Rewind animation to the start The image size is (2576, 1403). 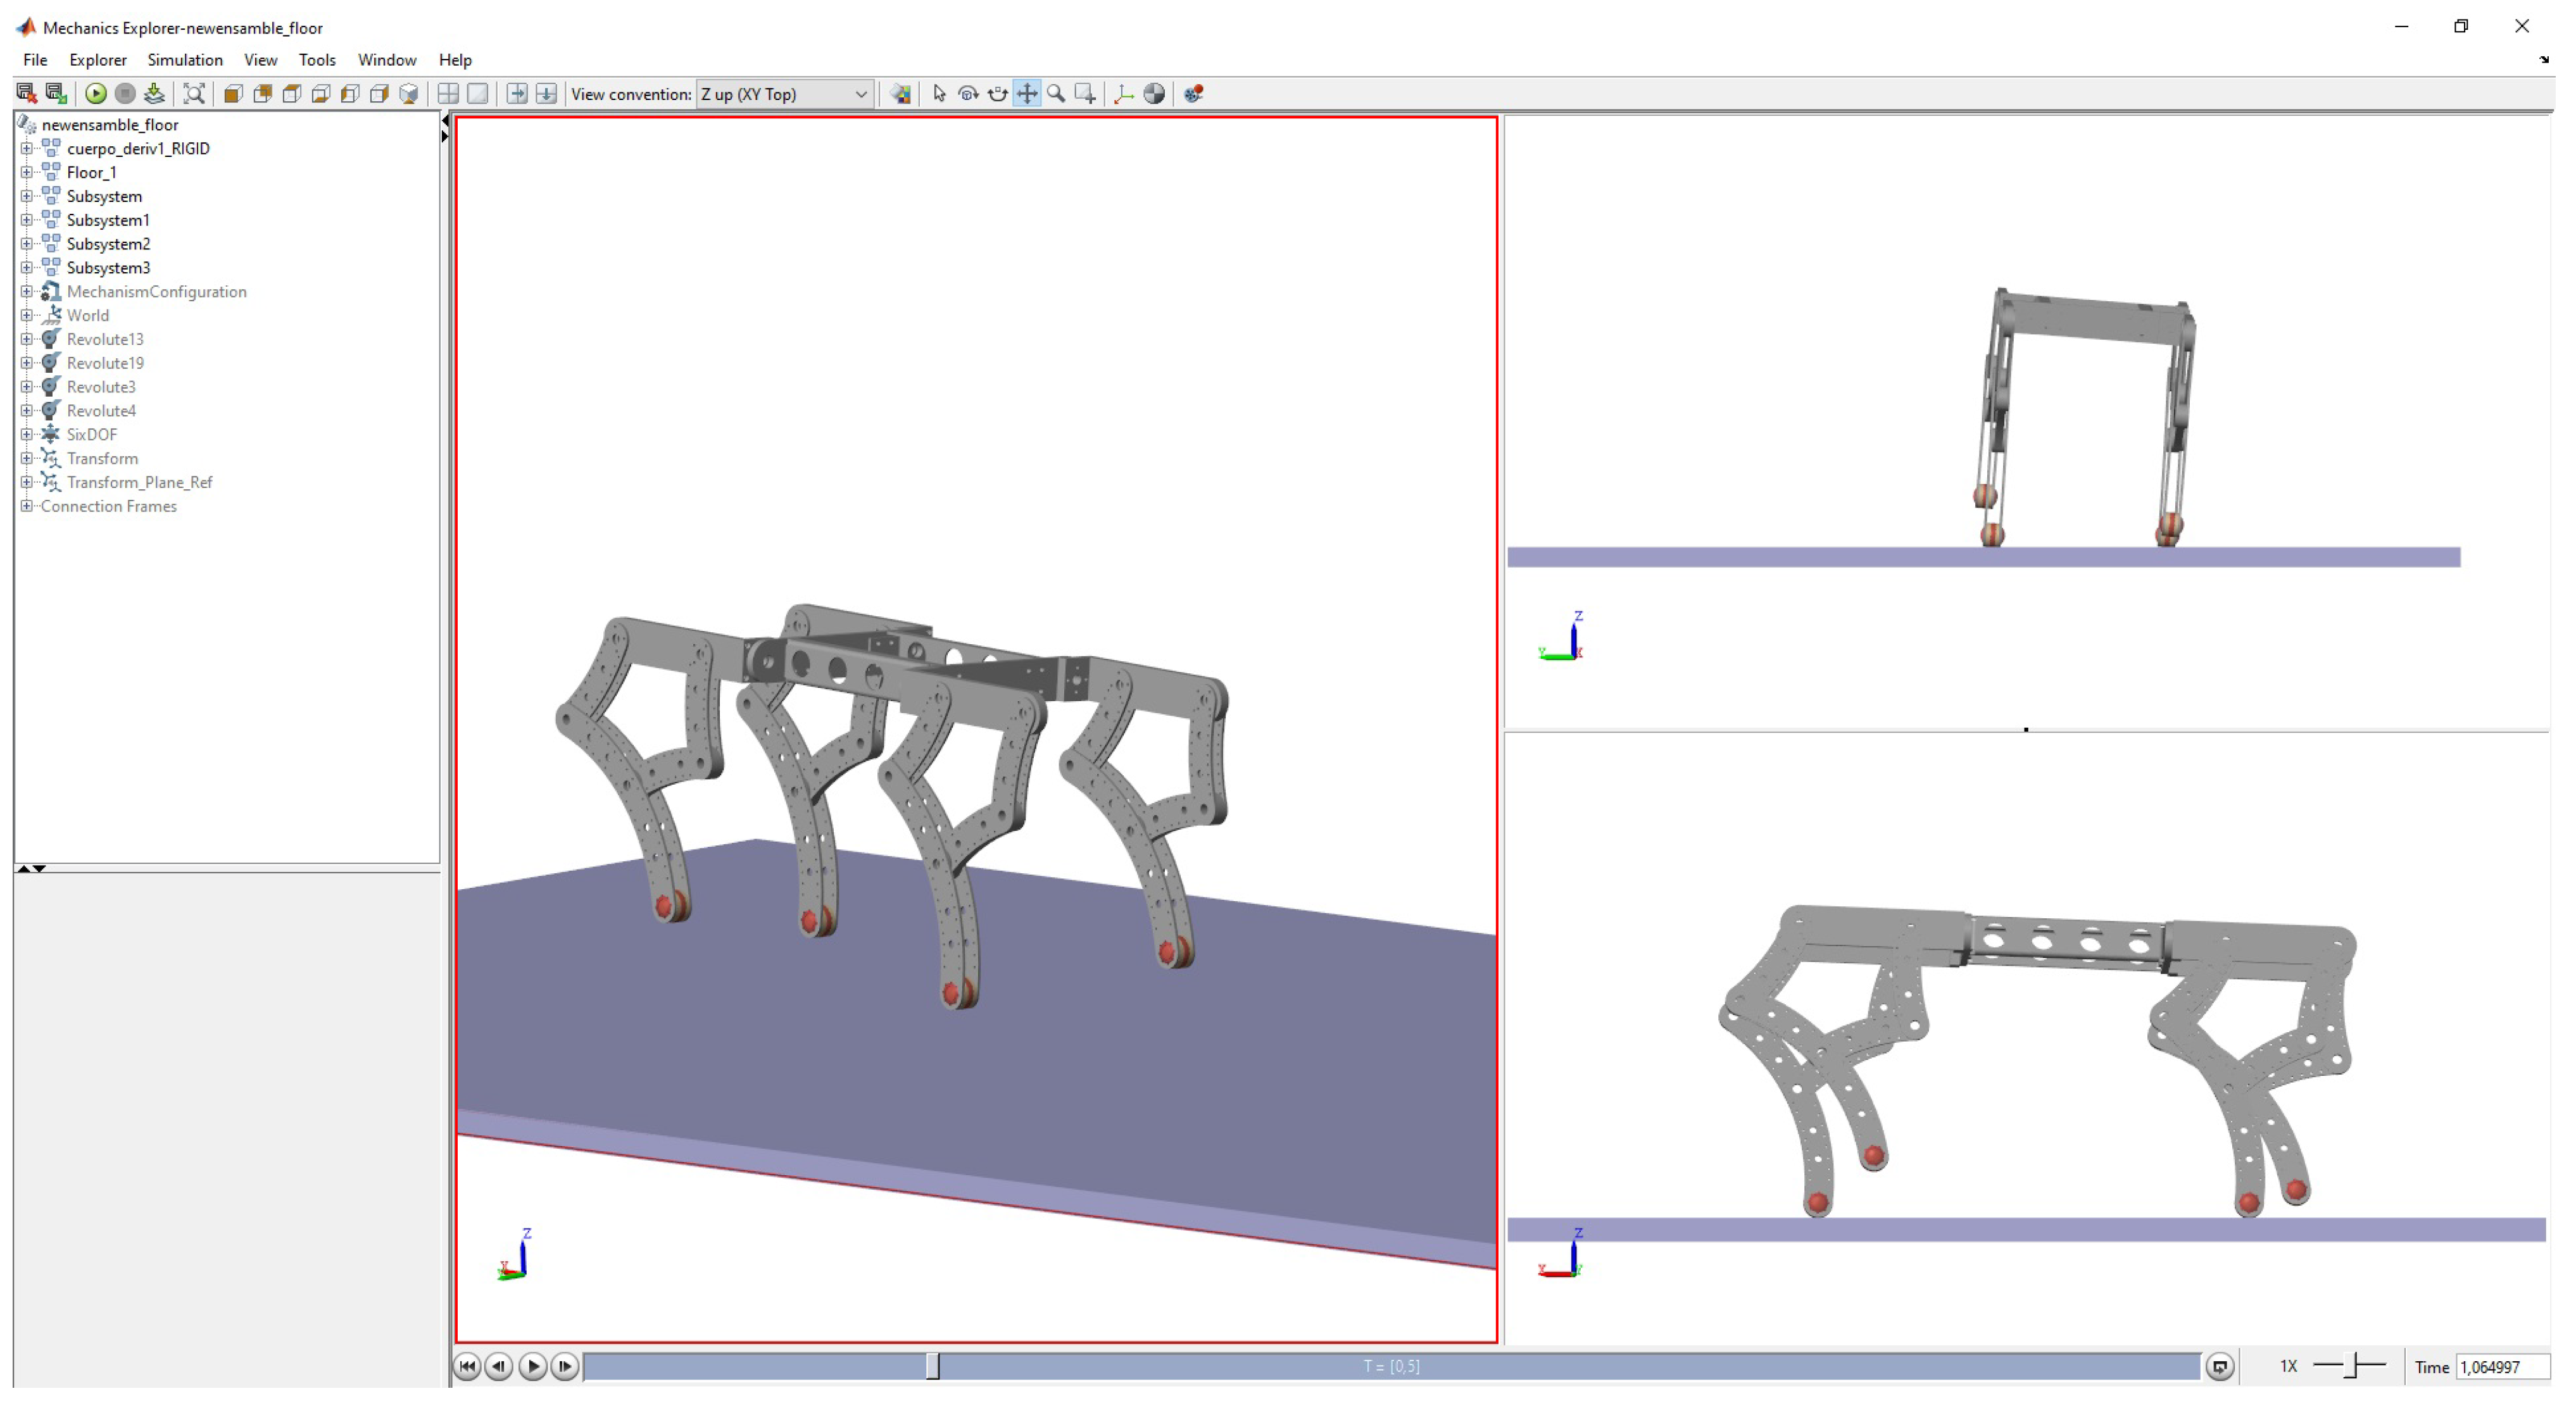[467, 1366]
